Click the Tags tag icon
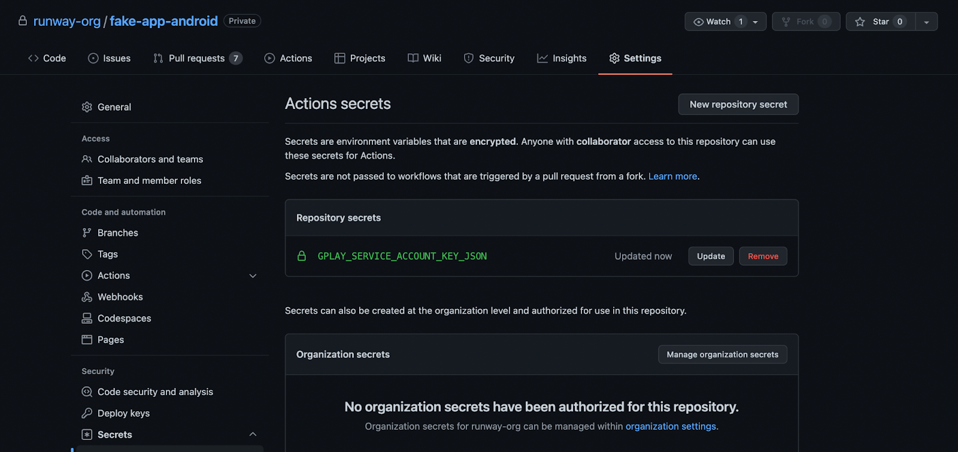 coord(87,254)
